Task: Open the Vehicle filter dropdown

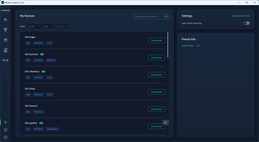Action: point(62,26)
